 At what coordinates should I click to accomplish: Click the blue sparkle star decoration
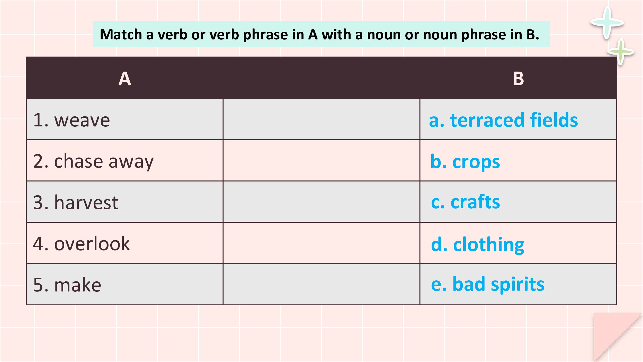point(607,23)
